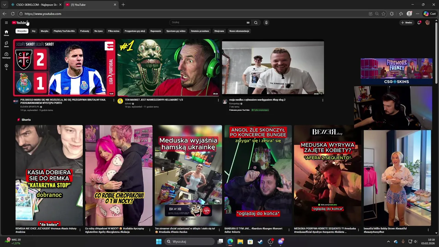This screenshot has height=247, width=439.
Task: Open options for BANDURA short
Action: (x=289, y=230)
